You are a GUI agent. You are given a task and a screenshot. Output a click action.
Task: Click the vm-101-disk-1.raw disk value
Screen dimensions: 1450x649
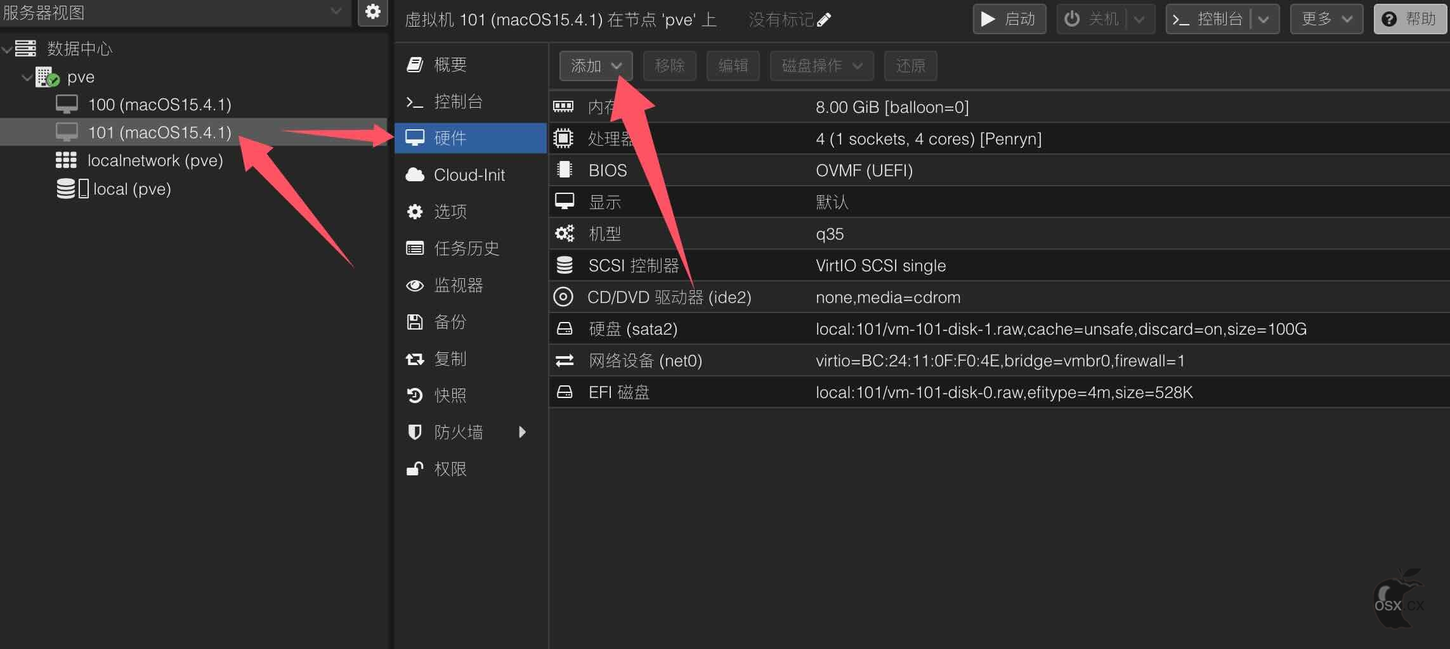pyautogui.click(x=1061, y=329)
